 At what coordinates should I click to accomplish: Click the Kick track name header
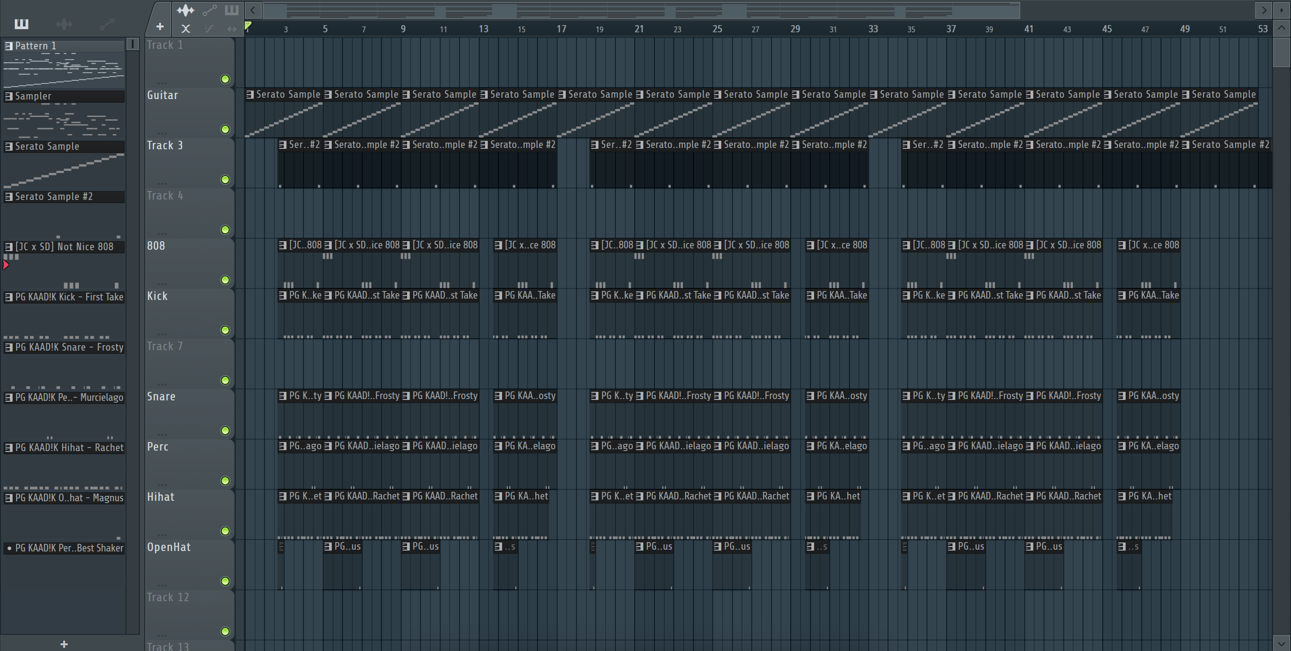point(157,296)
